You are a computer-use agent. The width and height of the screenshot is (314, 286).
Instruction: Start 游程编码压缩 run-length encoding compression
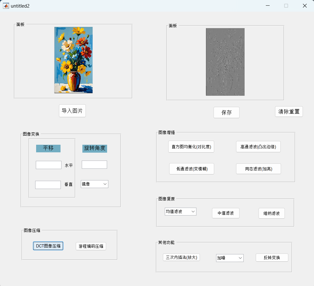coord(91,246)
